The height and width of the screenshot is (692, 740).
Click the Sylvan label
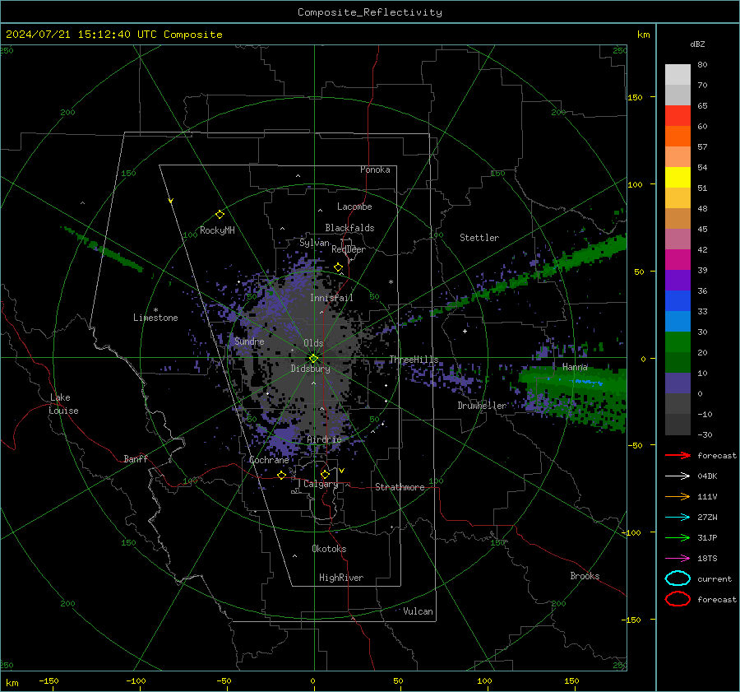[x=314, y=244]
